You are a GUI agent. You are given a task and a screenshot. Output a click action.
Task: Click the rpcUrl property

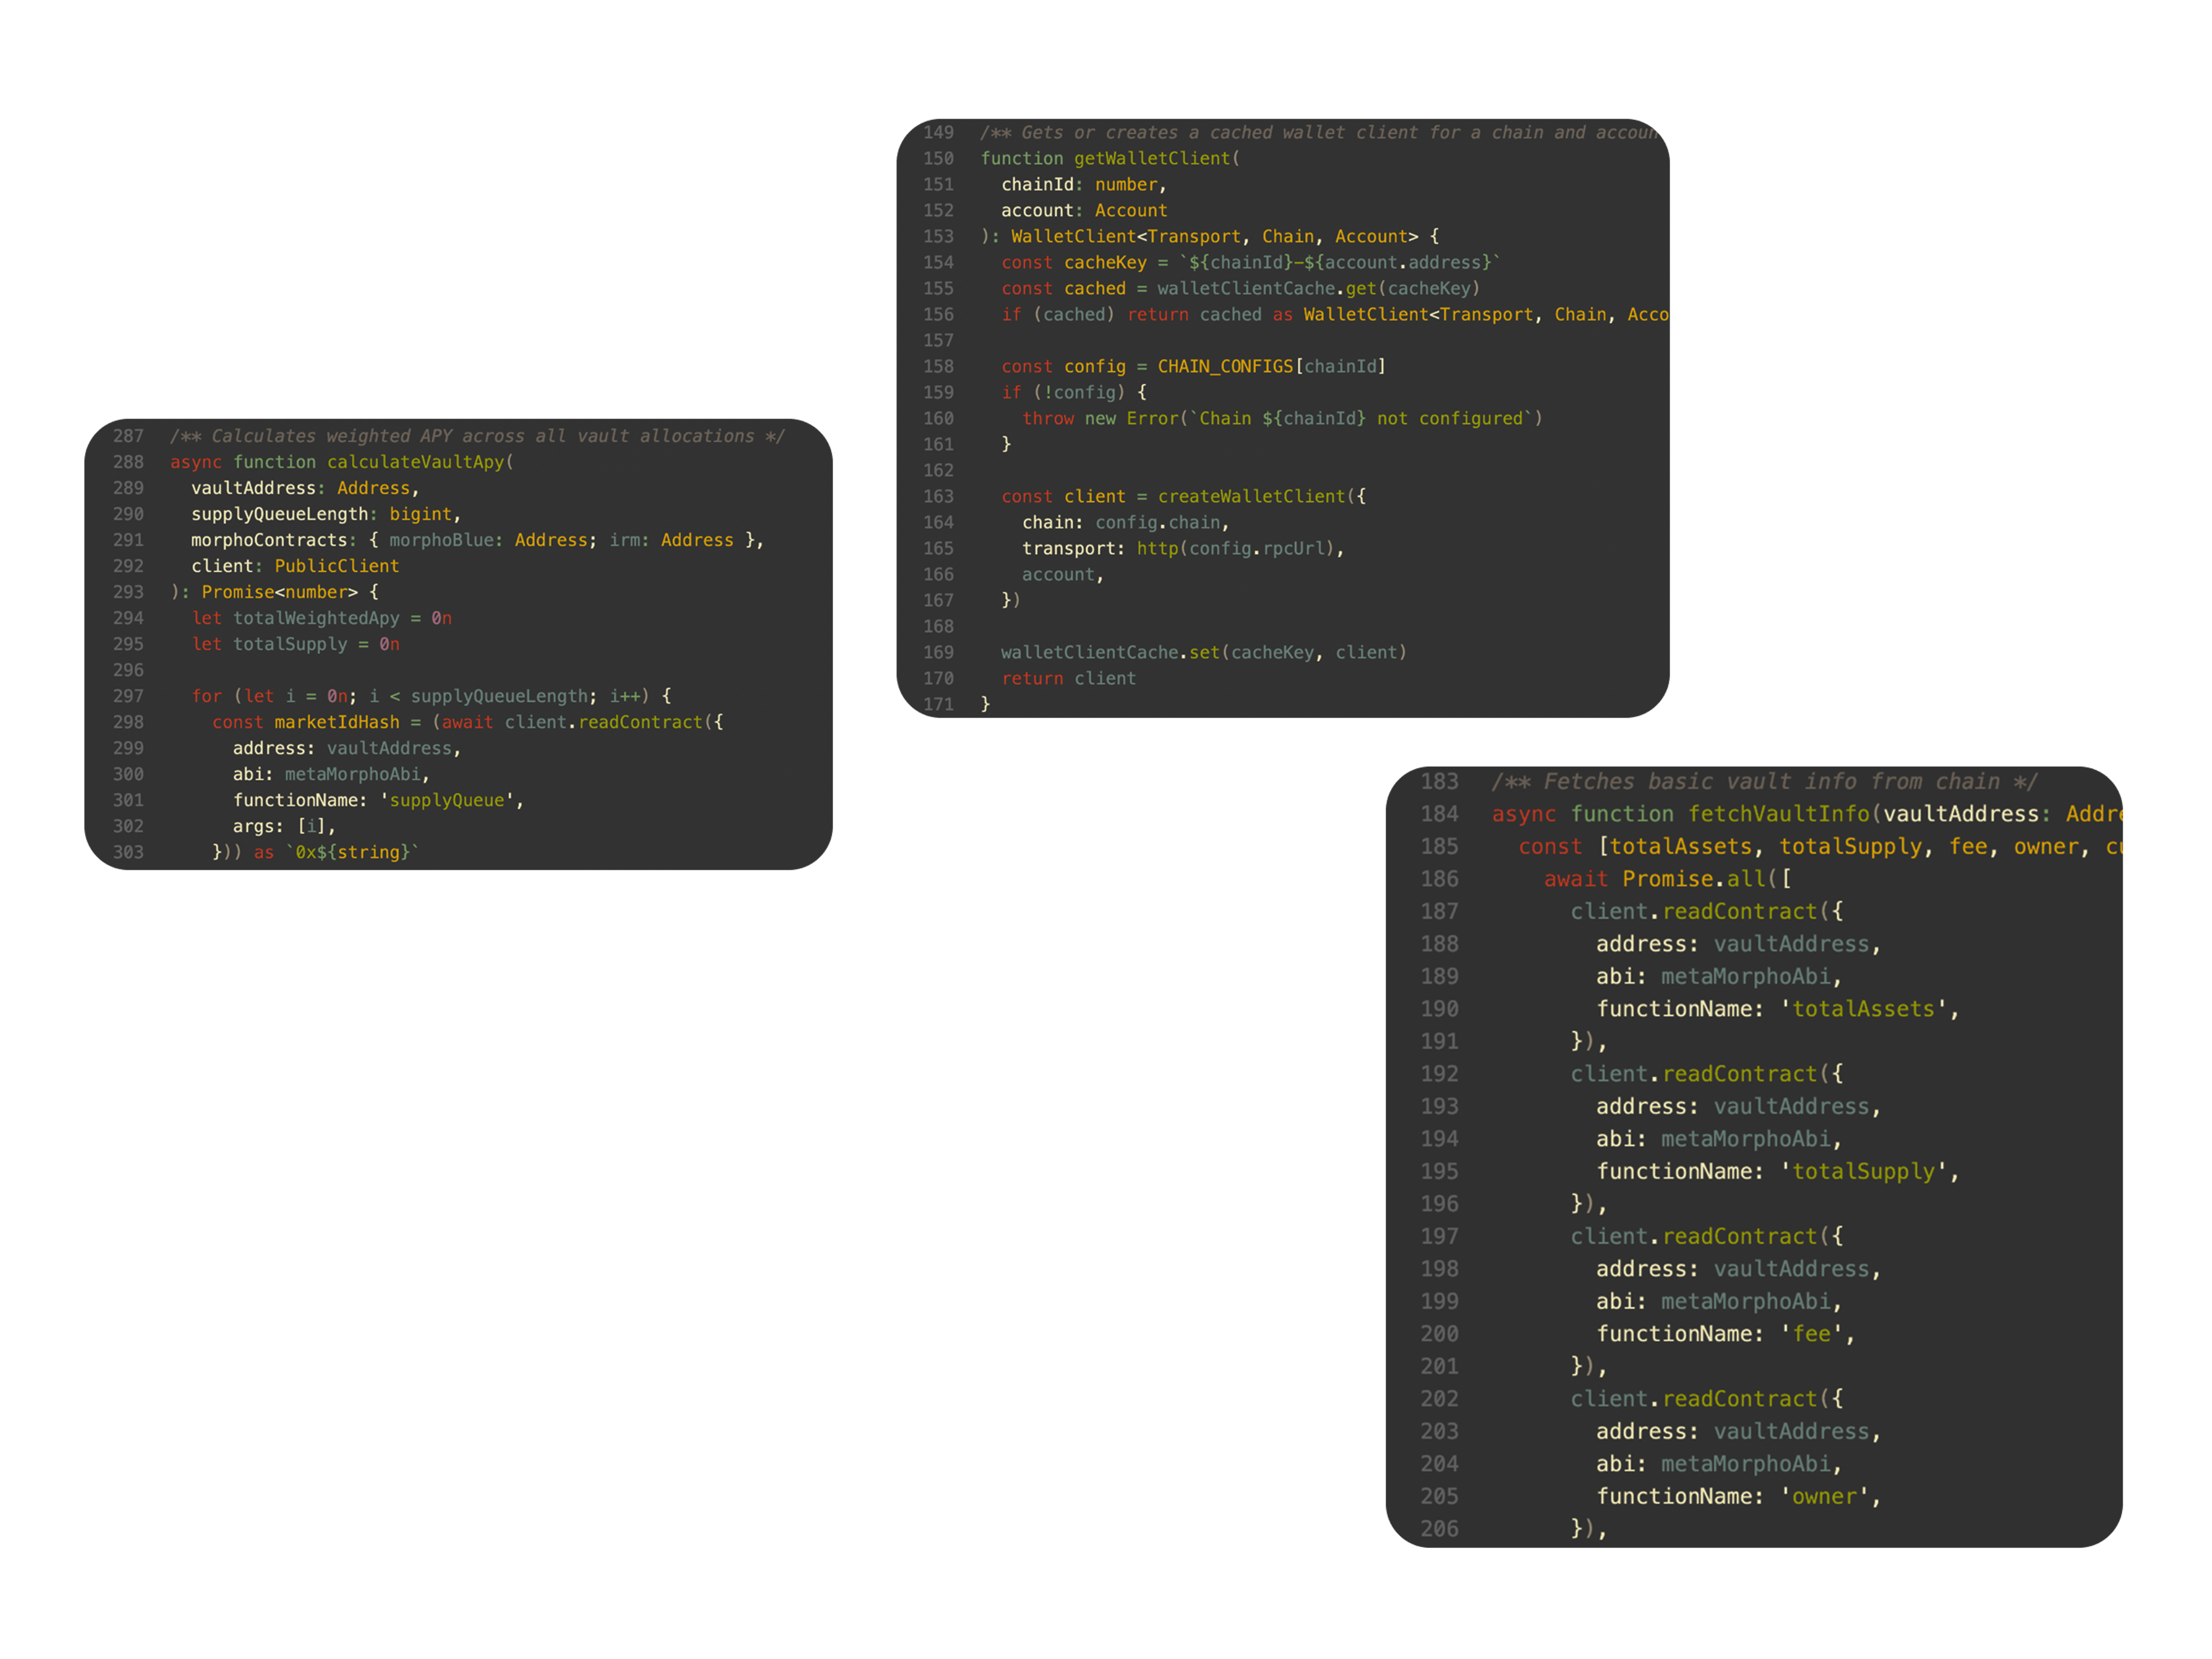tap(1293, 548)
